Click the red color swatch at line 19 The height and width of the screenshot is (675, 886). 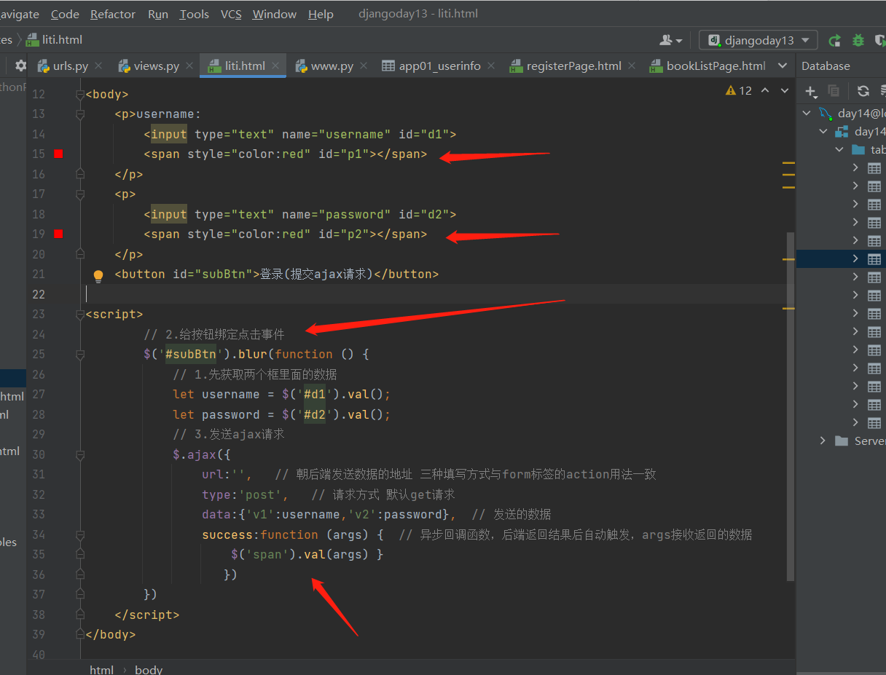pyautogui.click(x=58, y=234)
